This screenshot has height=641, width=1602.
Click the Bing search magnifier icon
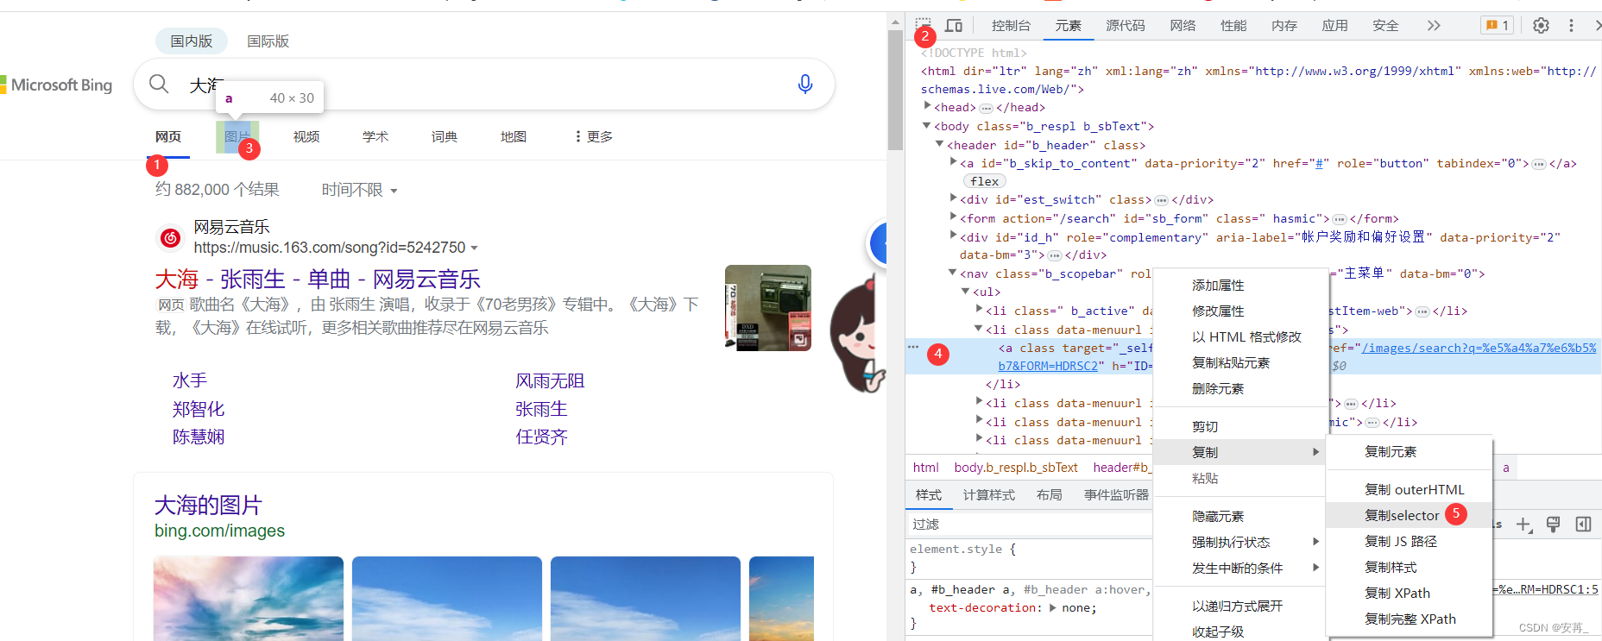[x=159, y=84]
